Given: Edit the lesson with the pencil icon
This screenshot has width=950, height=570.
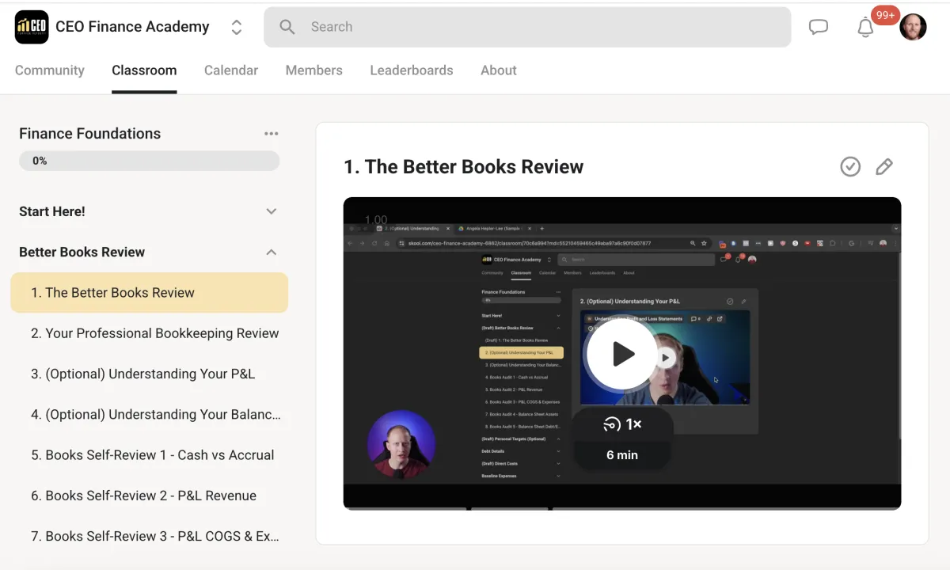Looking at the screenshot, I should 884,166.
